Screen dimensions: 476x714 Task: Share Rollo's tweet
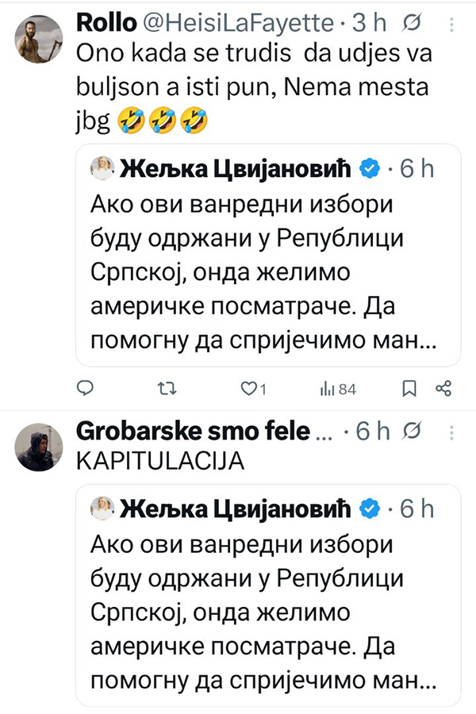click(x=443, y=388)
